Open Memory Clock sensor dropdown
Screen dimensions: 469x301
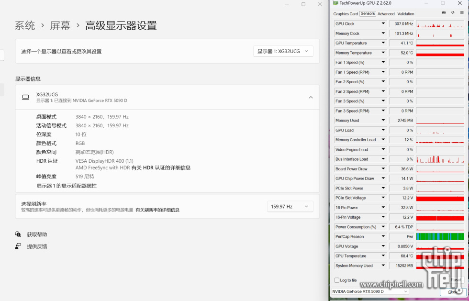[x=383, y=33]
